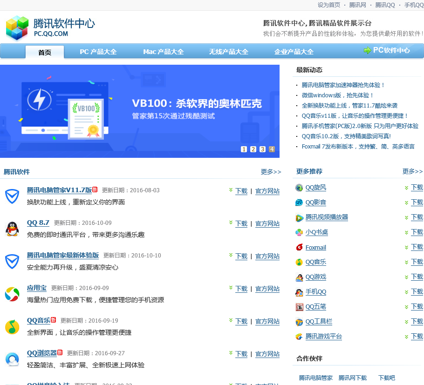
Task: Click the 腾讯电脑管家V11.7版 shield icon
Action: pos(12,196)
